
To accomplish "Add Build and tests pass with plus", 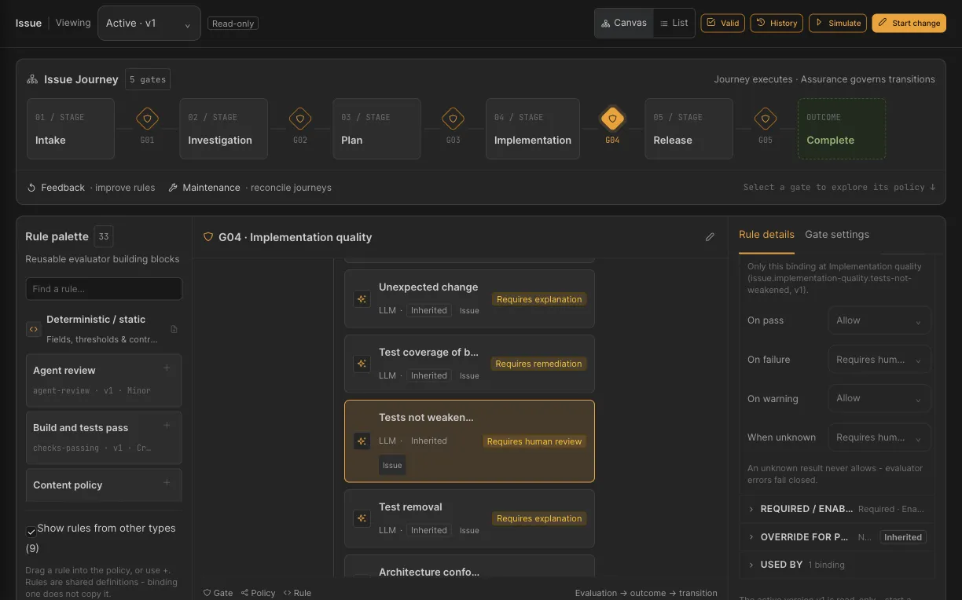I will pos(167,426).
